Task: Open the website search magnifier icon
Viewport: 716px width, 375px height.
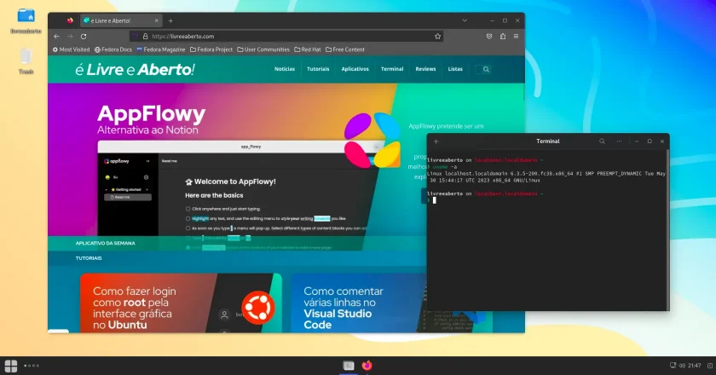Action: click(486, 69)
